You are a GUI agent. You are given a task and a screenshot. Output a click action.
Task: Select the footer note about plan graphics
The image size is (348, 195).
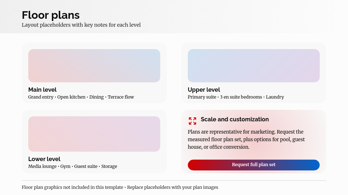point(120,187)
